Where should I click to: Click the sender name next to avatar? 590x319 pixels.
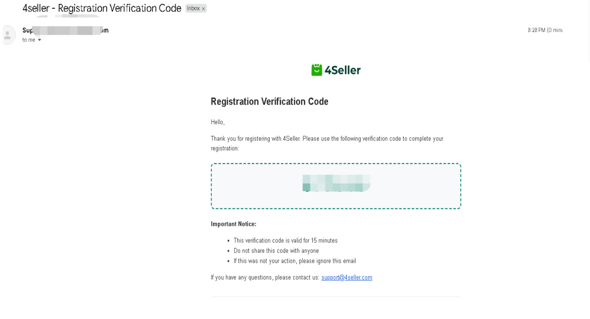pos(65,30)
